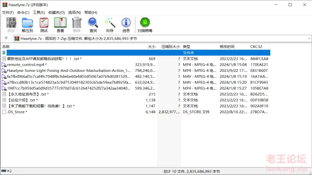Screen dimensions: 312x175
Task: Sort by the CRC32 column header
Action: point(259,46)
